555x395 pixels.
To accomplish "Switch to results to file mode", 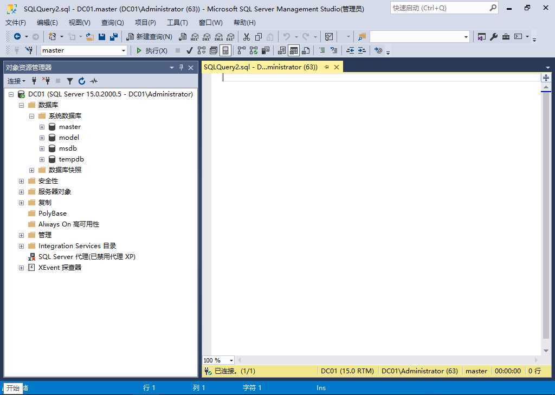I will click(x=306, y=50).
